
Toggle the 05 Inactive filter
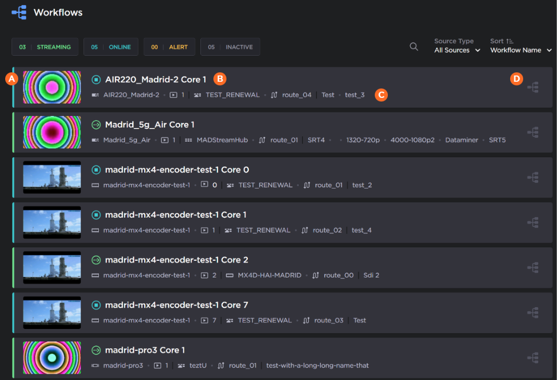tap(230, 47)
